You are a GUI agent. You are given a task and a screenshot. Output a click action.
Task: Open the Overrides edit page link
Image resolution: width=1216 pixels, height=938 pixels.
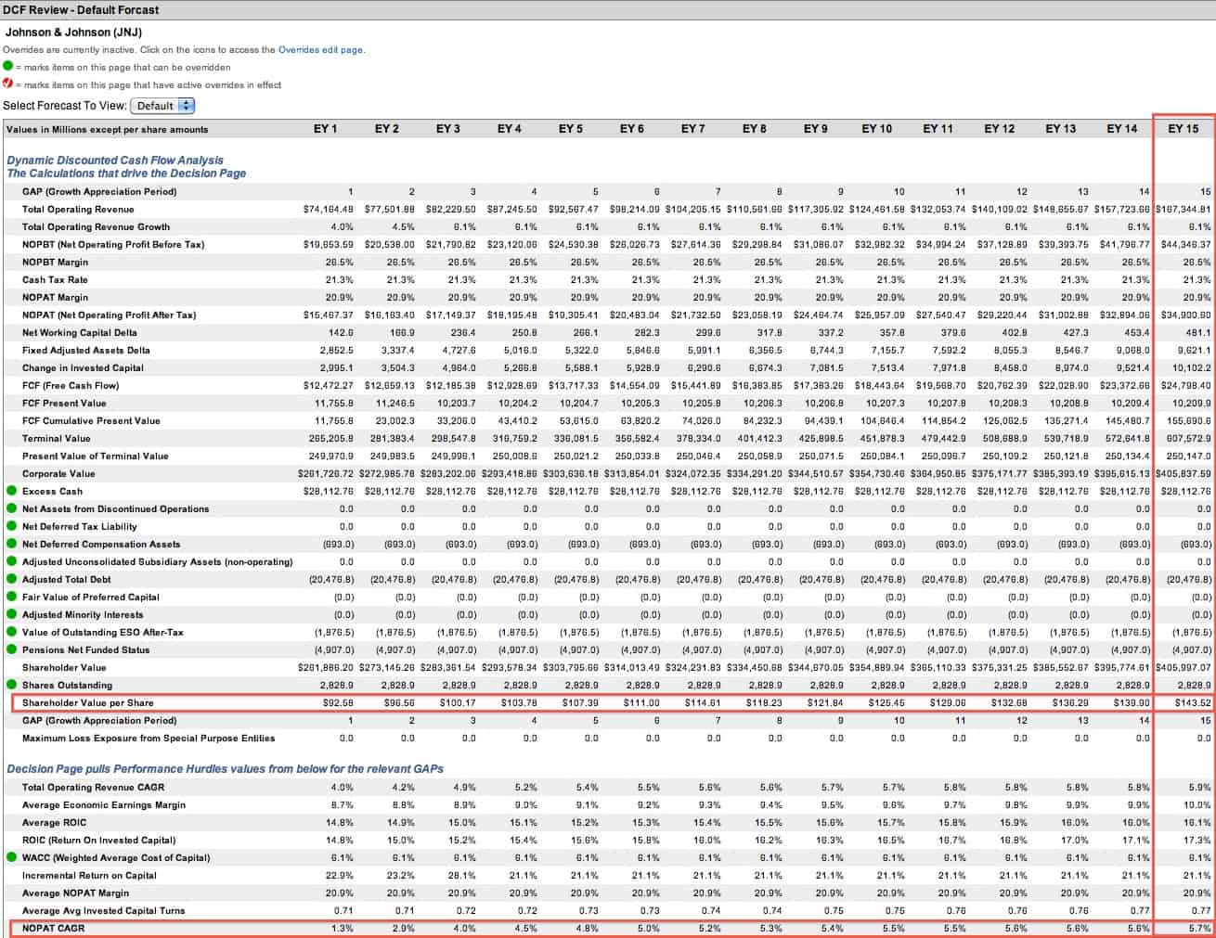[x=321, y=50]
